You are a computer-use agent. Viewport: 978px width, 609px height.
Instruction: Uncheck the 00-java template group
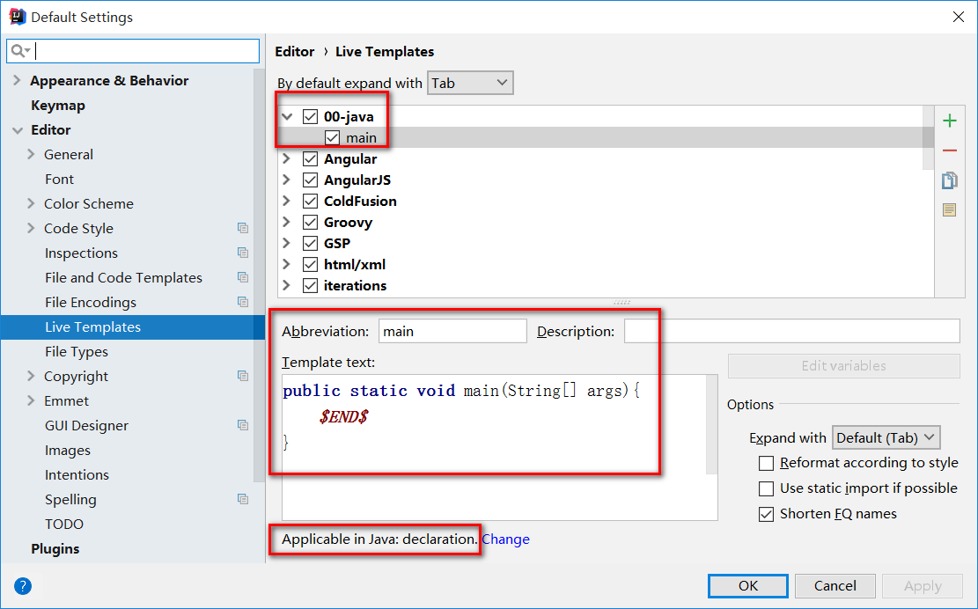tap(310, 116)
